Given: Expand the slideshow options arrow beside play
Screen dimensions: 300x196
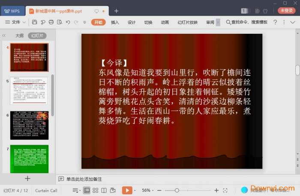Looking at the screenshot, I should (x=135, y=190).
